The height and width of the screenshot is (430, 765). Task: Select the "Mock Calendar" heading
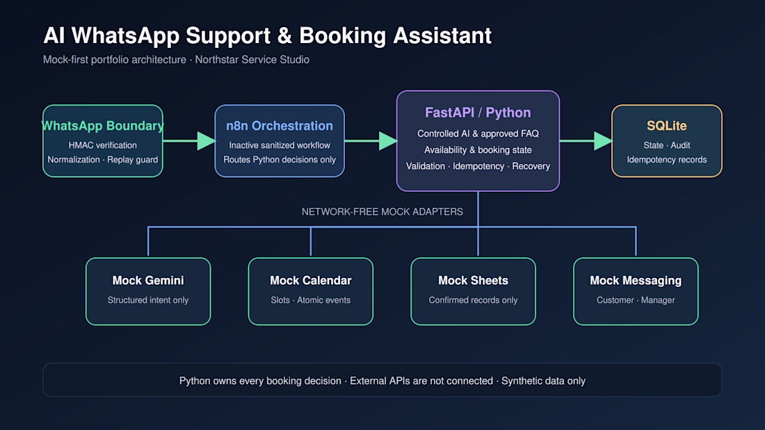311,281
